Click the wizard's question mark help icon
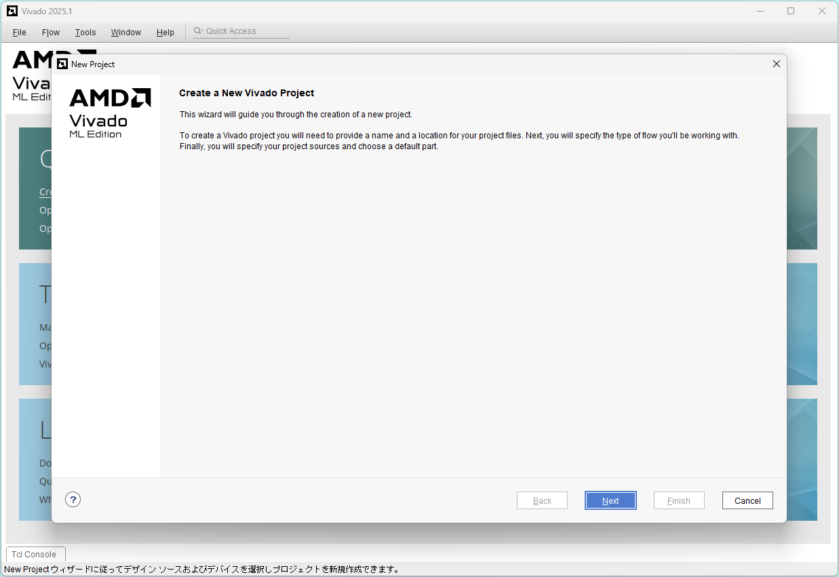Image resolution: width=839 pixels, height=577 pixels. pos(73,500)
